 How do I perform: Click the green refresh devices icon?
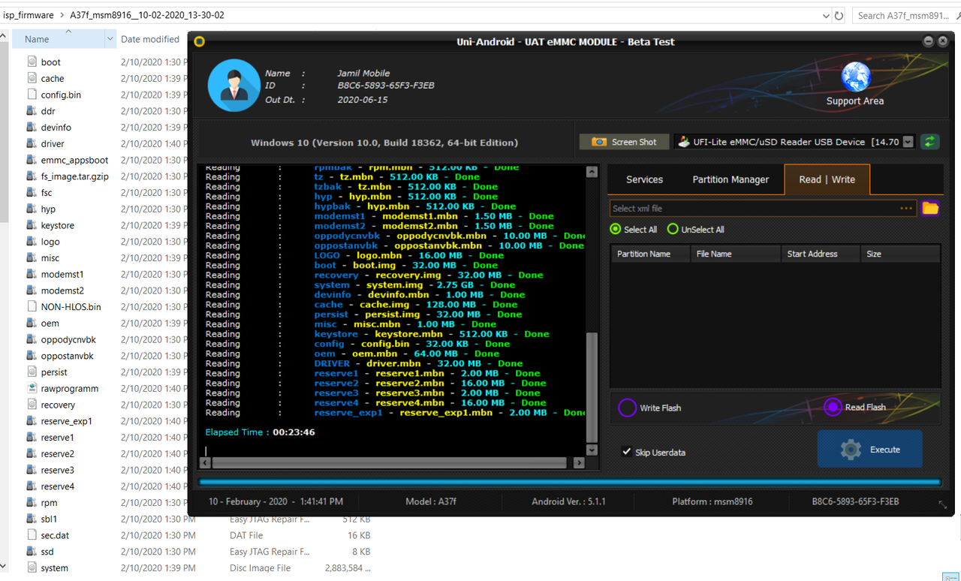pos(930,142)
